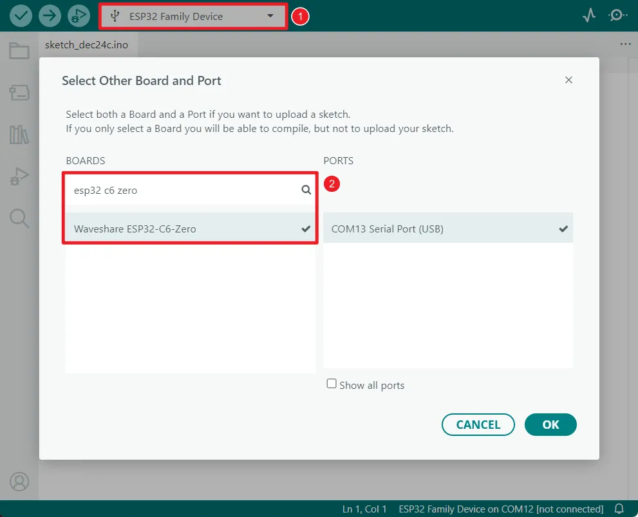Open the Library Manager sidebar icon
Screen dimensions: 638x517
coord(19,134)
